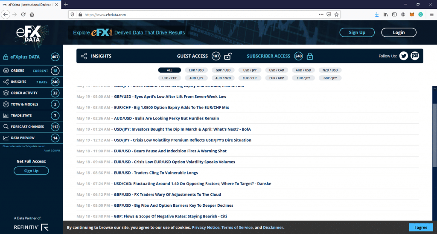437x234 pixels.
Task: Filter insights by NZD / USD
Action: click(330, 70)
